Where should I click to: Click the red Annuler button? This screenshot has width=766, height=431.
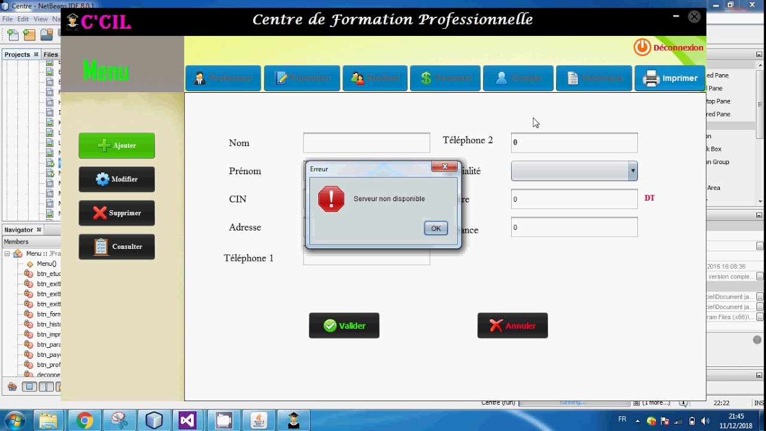pyautogui.click(x=512, y=326)
